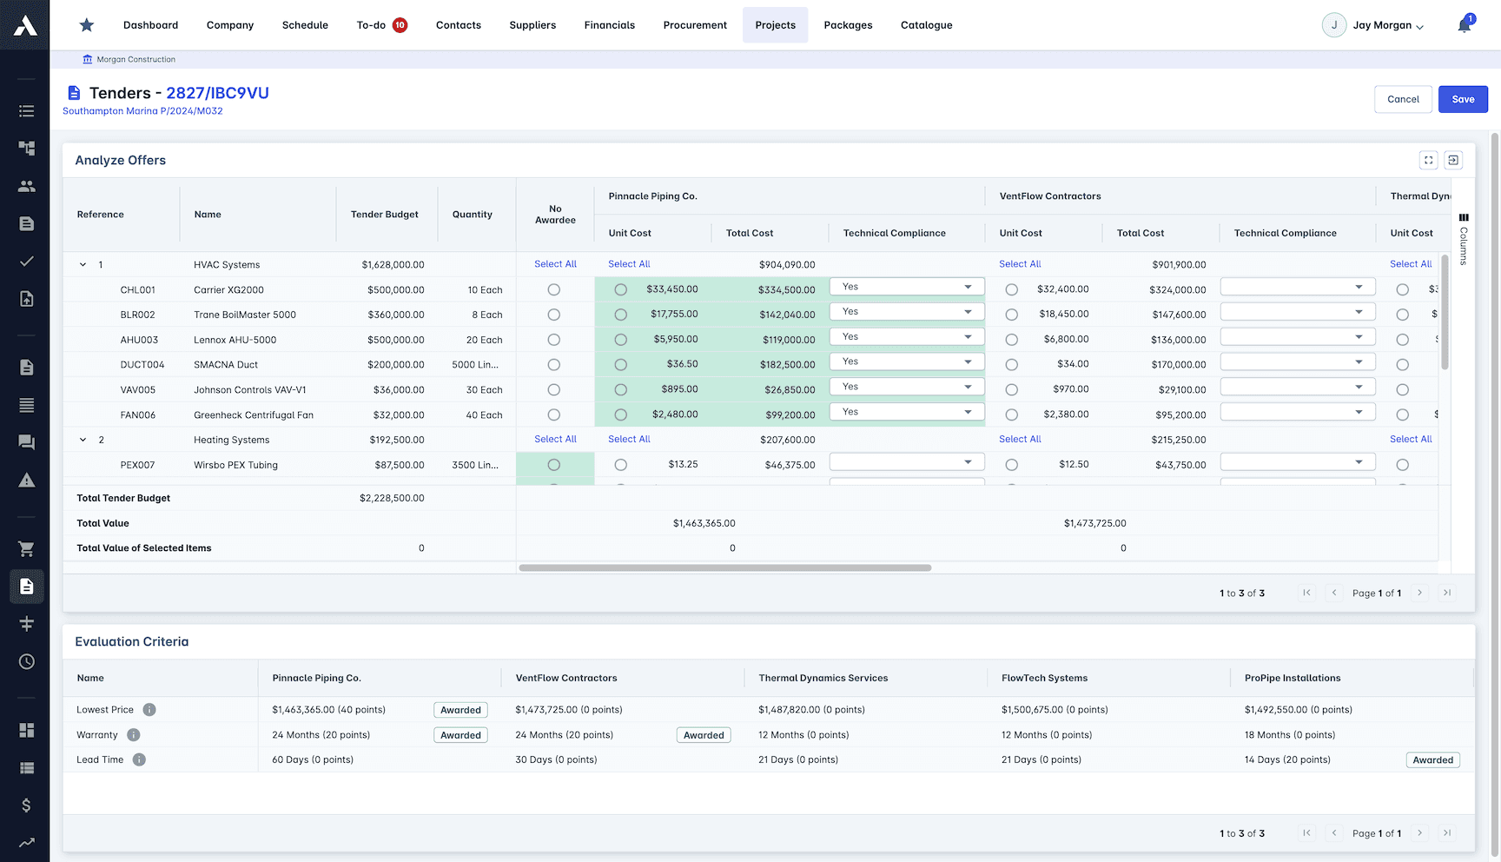Image resolution: width=1501 pixels, height=862 pixels.
Task: Open Technical Compliance dropdown for Carrier XG2000
Action: pyautogui.click(x=906, y=286)
